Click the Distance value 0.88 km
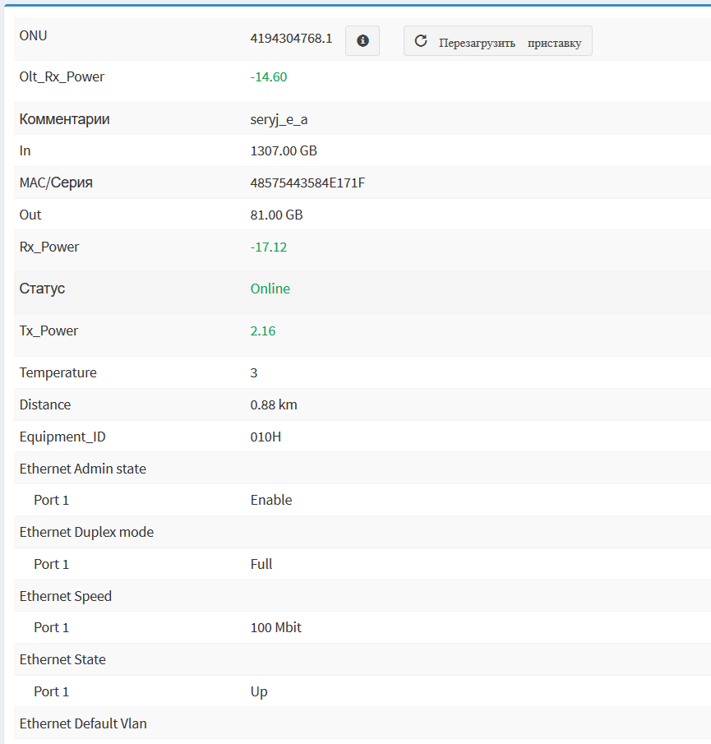 (x=275, y=405)
